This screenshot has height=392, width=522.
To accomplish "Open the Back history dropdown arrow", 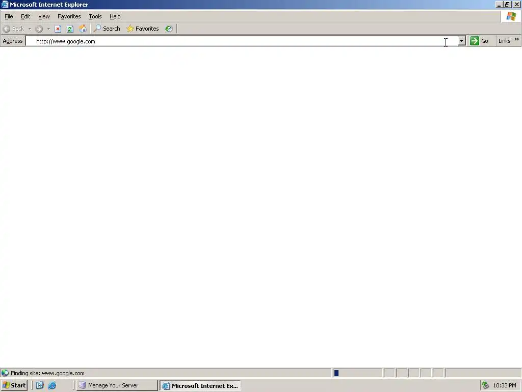I will (x=30, y=29).
